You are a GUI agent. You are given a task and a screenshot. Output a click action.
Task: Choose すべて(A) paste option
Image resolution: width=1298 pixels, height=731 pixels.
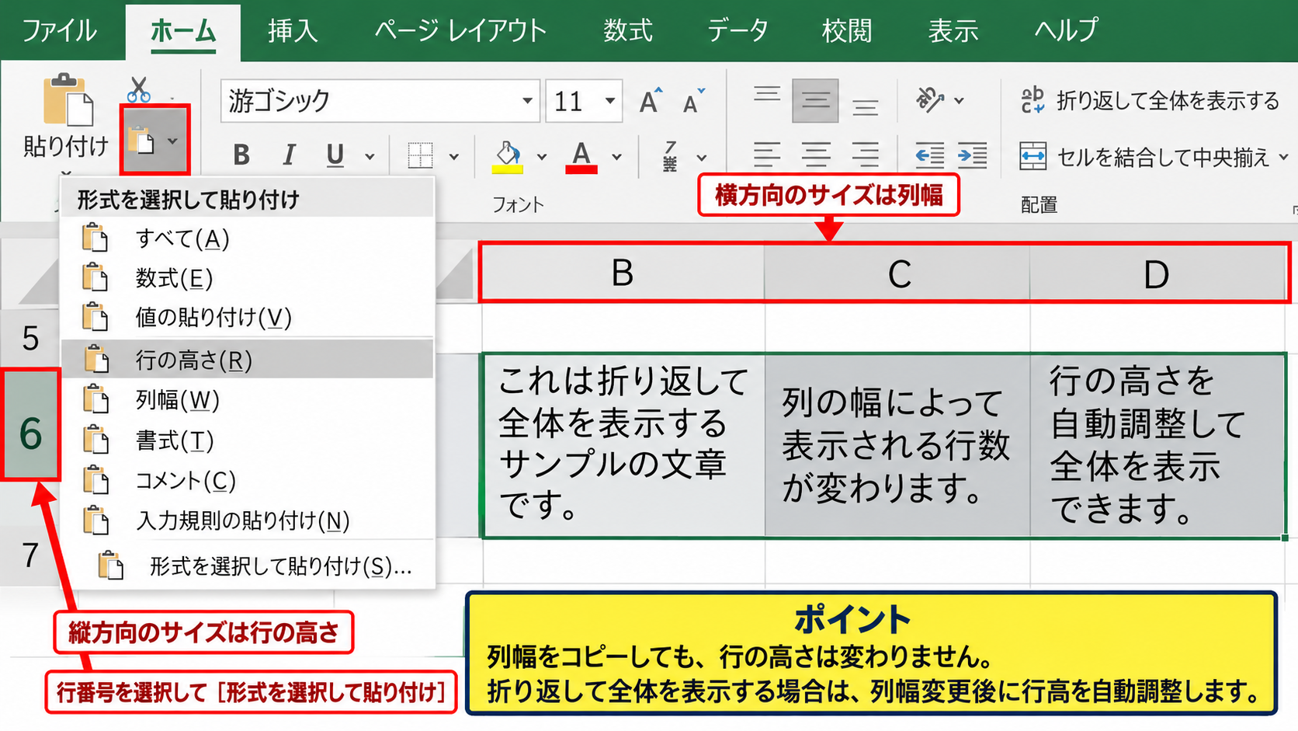tap(248, 238)
